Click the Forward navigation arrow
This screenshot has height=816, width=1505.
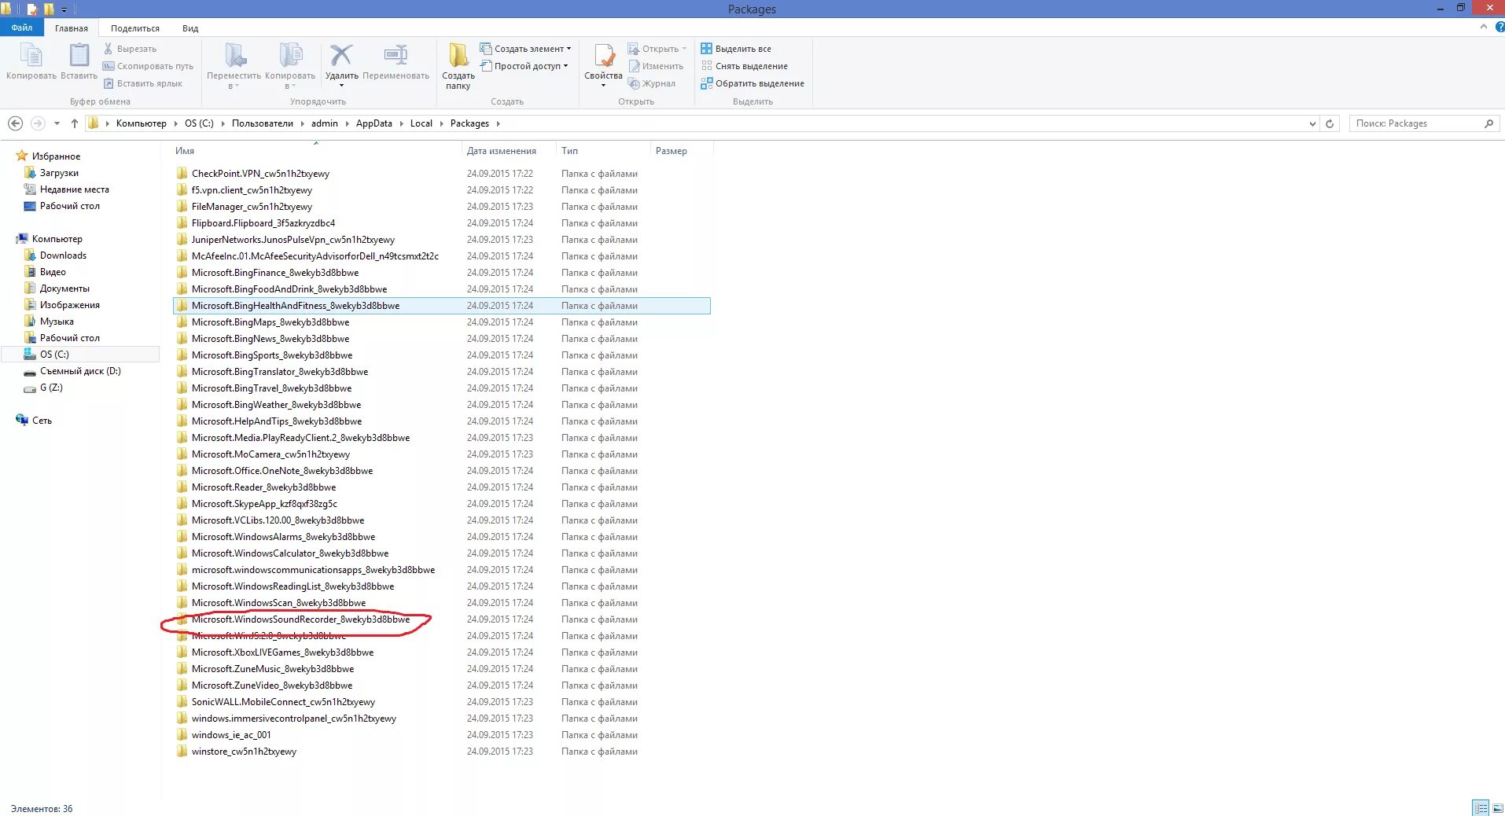[38, 123]
